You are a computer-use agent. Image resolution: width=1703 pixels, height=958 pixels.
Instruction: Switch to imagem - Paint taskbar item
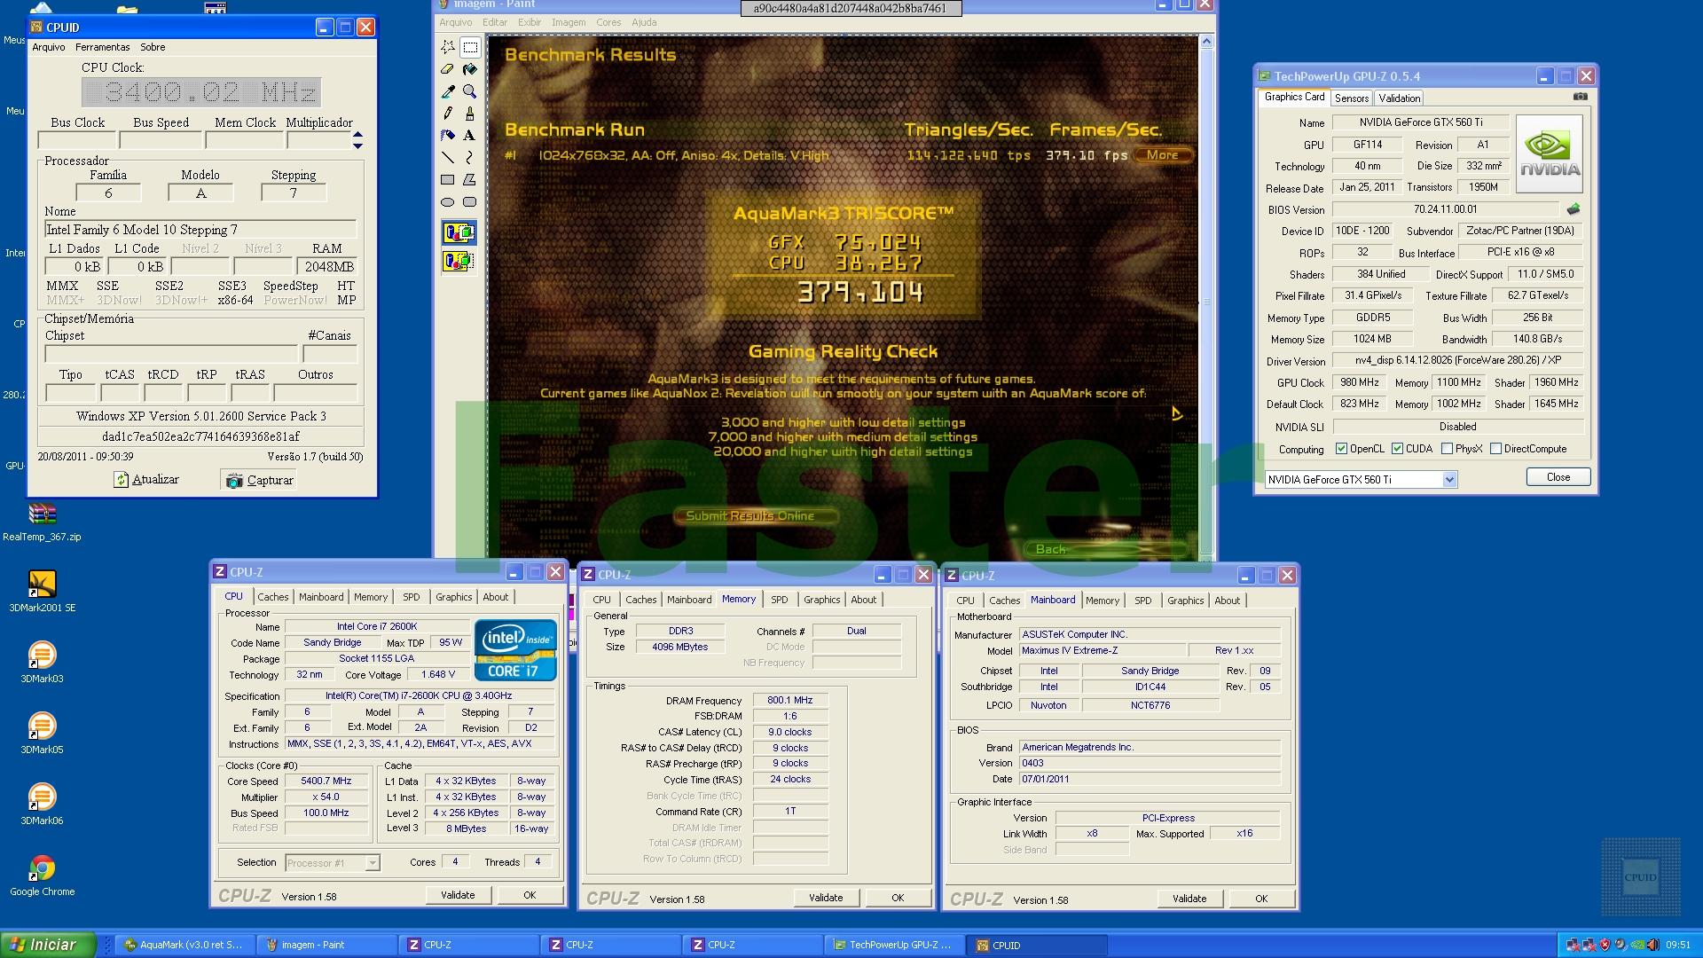click(x=326, y=945)
